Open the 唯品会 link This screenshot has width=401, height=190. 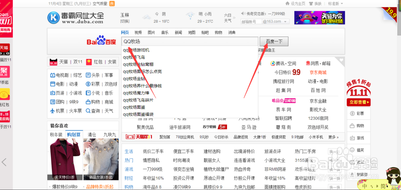(x=284, y=101)
